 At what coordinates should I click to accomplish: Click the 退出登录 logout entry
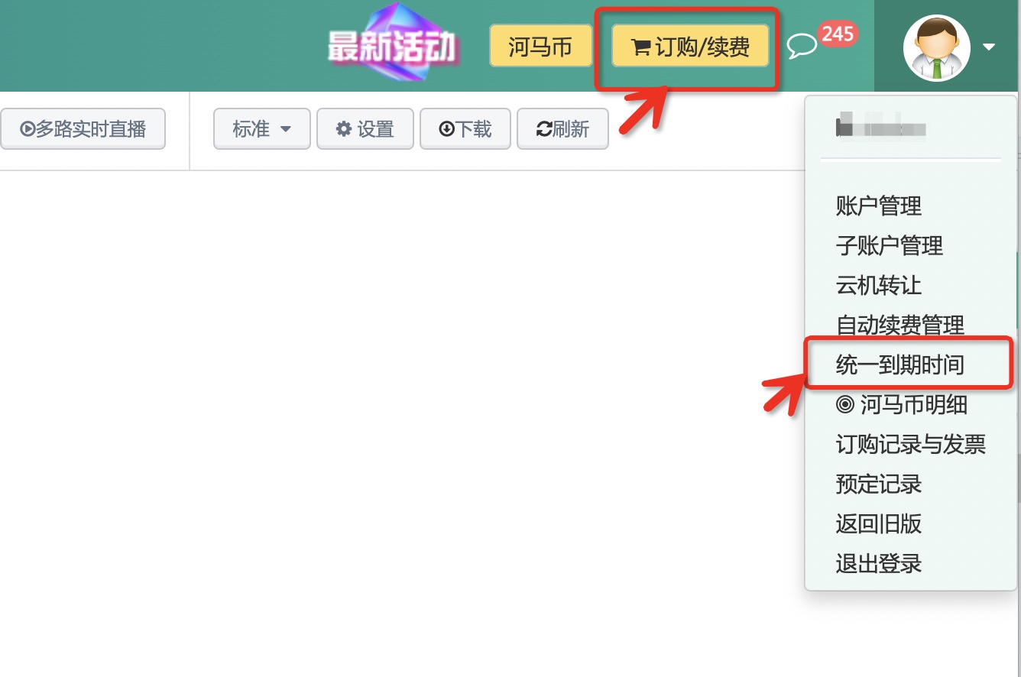tap(877, 564)
